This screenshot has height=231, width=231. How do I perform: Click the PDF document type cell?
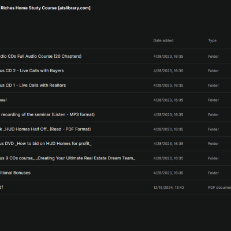pos(219,188)
